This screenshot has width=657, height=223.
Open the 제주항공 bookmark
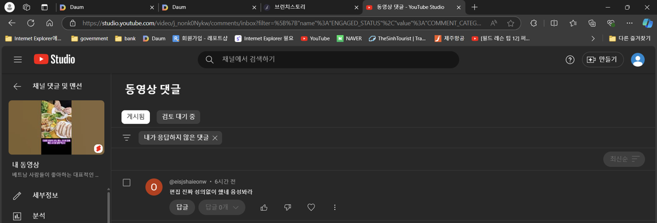(x=449, y=38)
